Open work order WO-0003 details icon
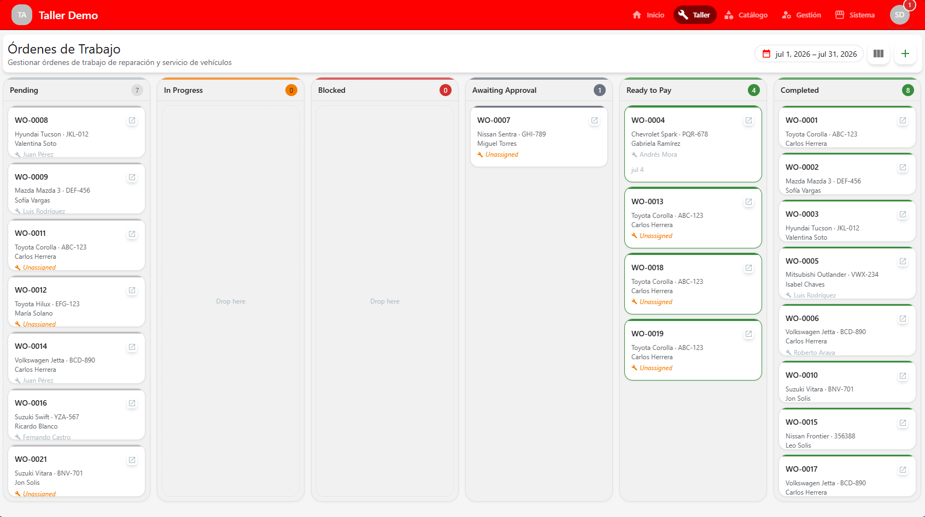The height and width of the screenshot is (517, 925). [903, 215]
